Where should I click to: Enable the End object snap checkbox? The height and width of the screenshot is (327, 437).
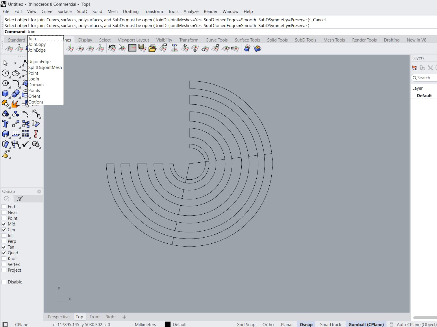[4, 207]
